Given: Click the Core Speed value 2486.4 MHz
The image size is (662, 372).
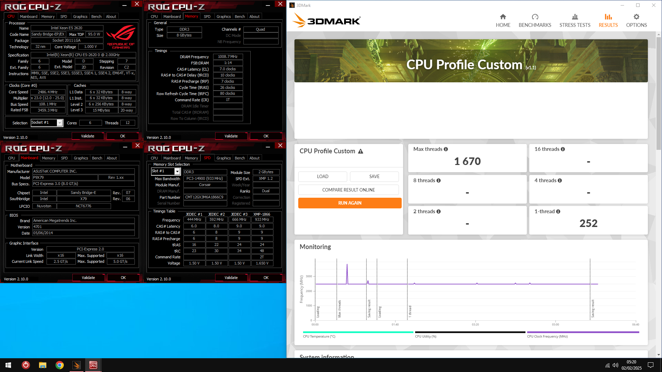Looking at the screenshot, I should [48, 92].
